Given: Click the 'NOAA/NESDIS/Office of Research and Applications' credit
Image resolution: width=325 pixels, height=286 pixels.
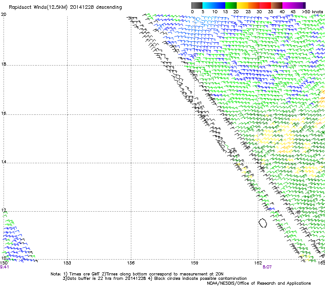Looking at the screenshot, I should [x=259, y=283].
